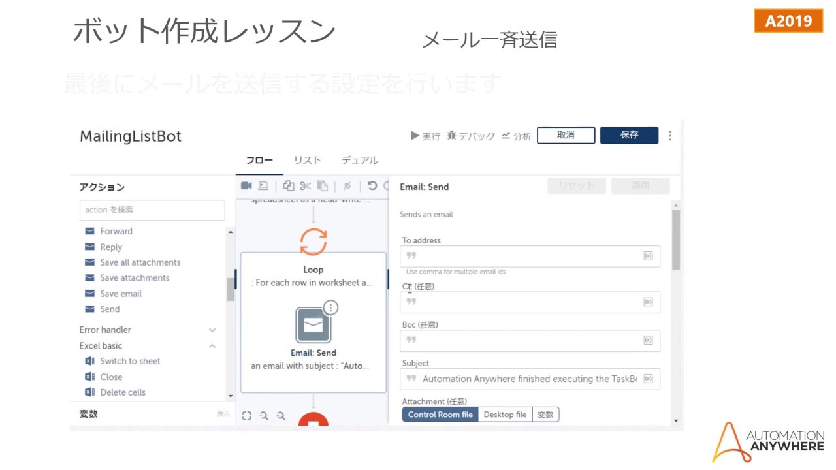
Task: Cut the selected action using scissors icon
Action: click(306, 186)
